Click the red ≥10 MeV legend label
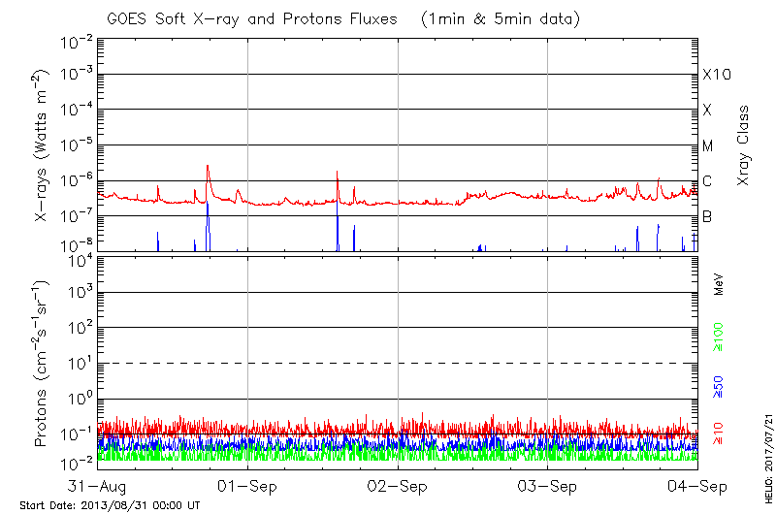Image resolution: width=776 pixels, height=514 pixels. (719, 432)
